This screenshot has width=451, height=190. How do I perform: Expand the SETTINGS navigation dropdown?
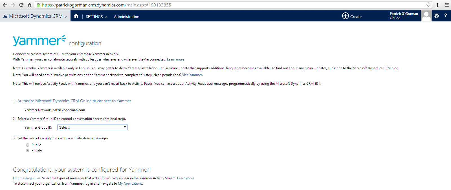96,17
